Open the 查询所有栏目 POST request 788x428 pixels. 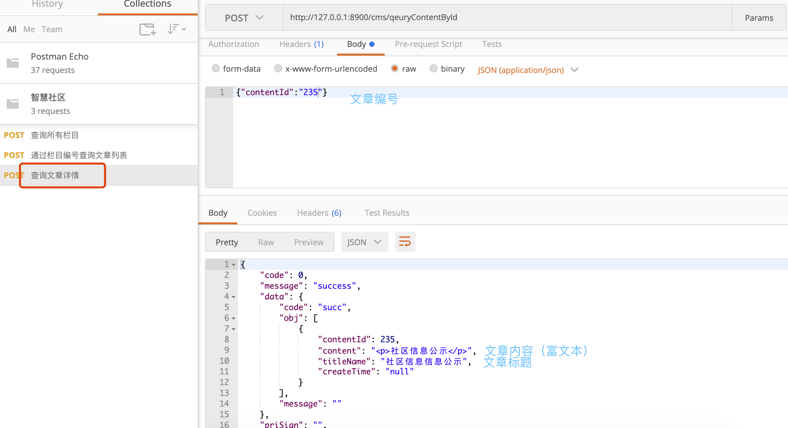(x=55, y=135)
